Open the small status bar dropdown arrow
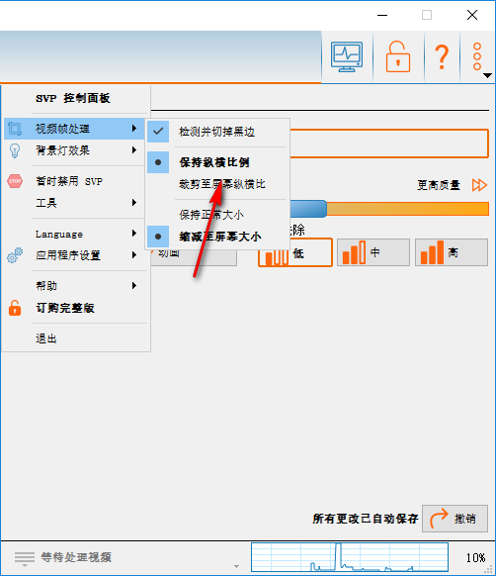 236,566
